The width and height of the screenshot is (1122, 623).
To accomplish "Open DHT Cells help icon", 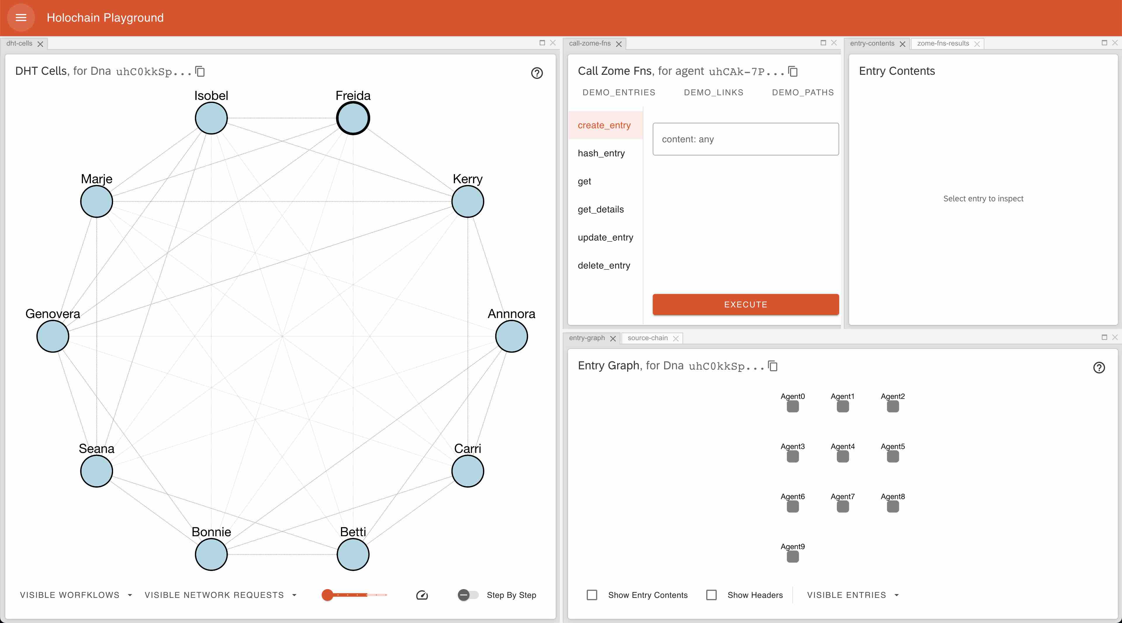I will pos(537,73).
